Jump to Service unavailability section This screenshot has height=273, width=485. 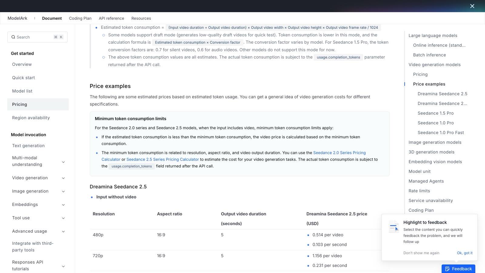(x=431, y=201)
